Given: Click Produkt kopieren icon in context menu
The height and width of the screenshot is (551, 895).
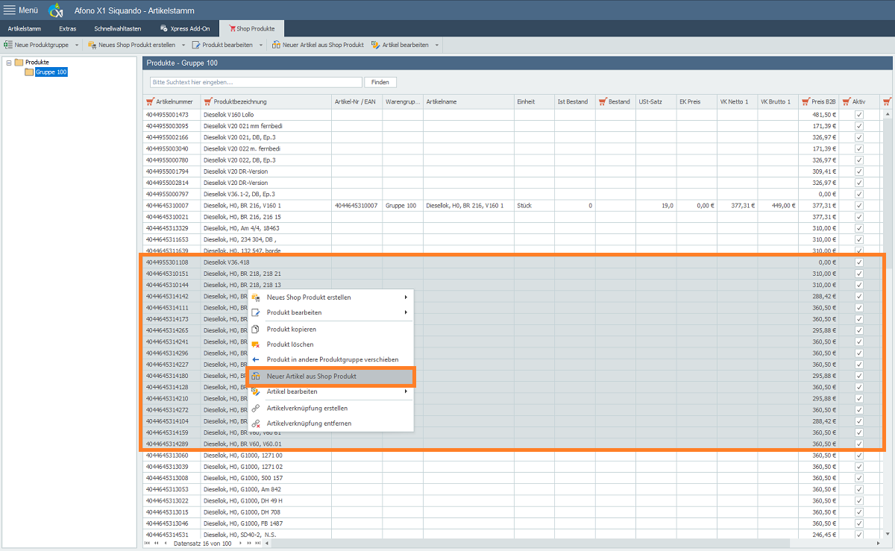Looking at the screenshot, I should pyautogui.click(x=255, y=329).
